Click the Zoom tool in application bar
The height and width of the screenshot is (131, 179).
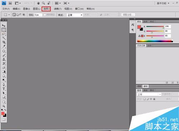[43, 3]
